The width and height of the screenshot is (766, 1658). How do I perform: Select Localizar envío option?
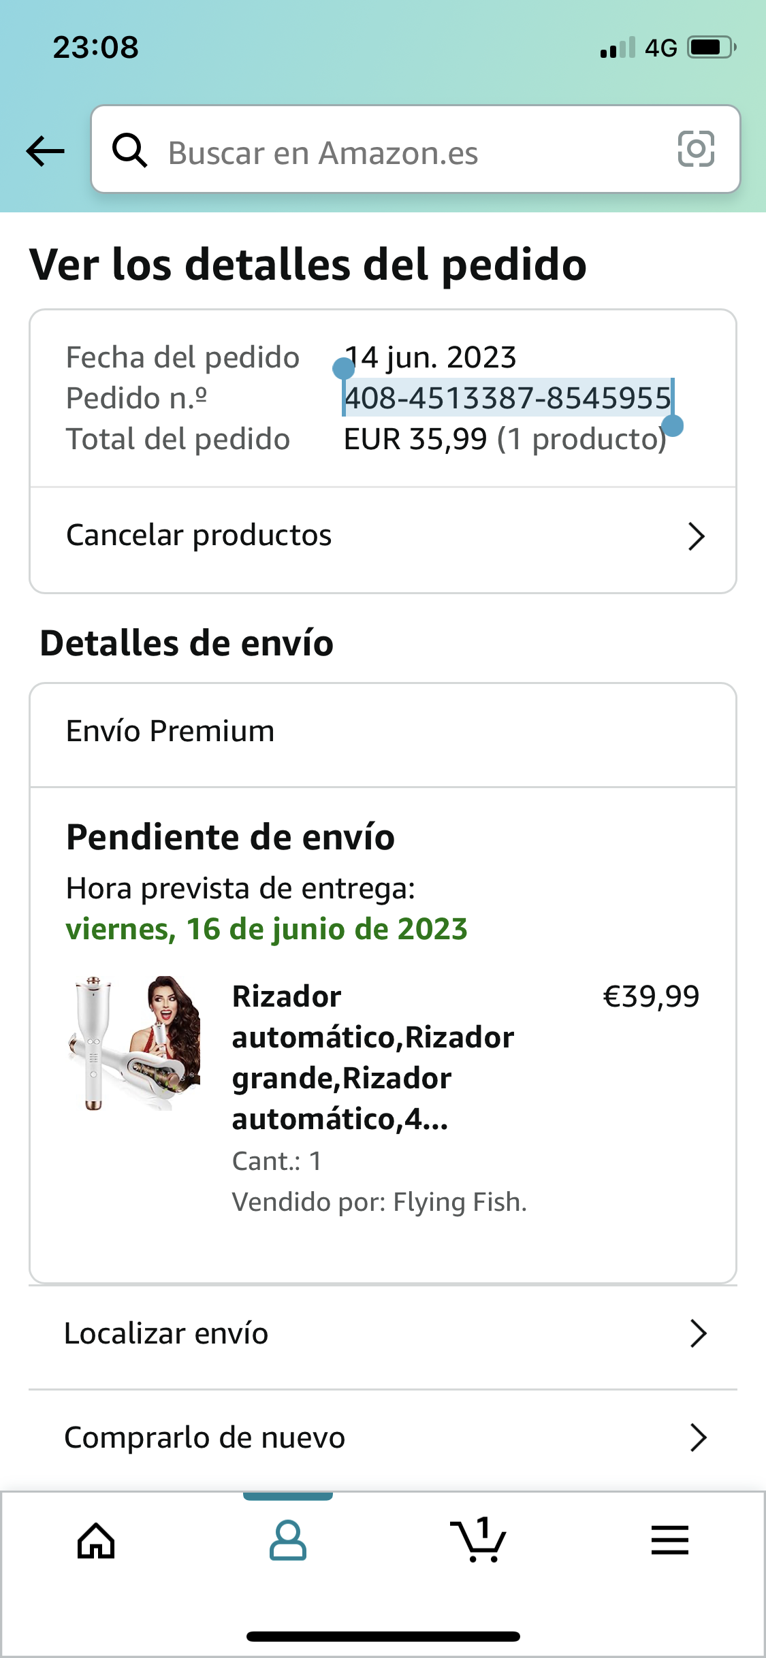[x=383, y=1335]
